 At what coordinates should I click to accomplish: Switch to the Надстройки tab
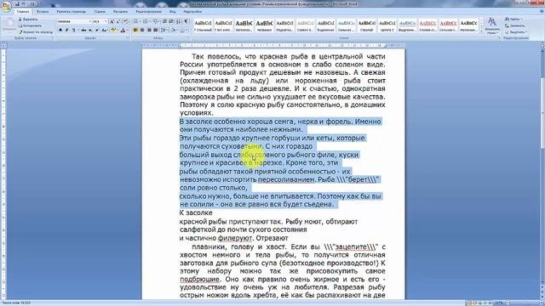pyautogui.click(x=192, y=11)
